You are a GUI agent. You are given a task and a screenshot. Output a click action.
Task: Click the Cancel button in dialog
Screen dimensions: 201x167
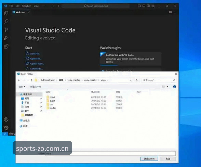click(x=168, y=159)
